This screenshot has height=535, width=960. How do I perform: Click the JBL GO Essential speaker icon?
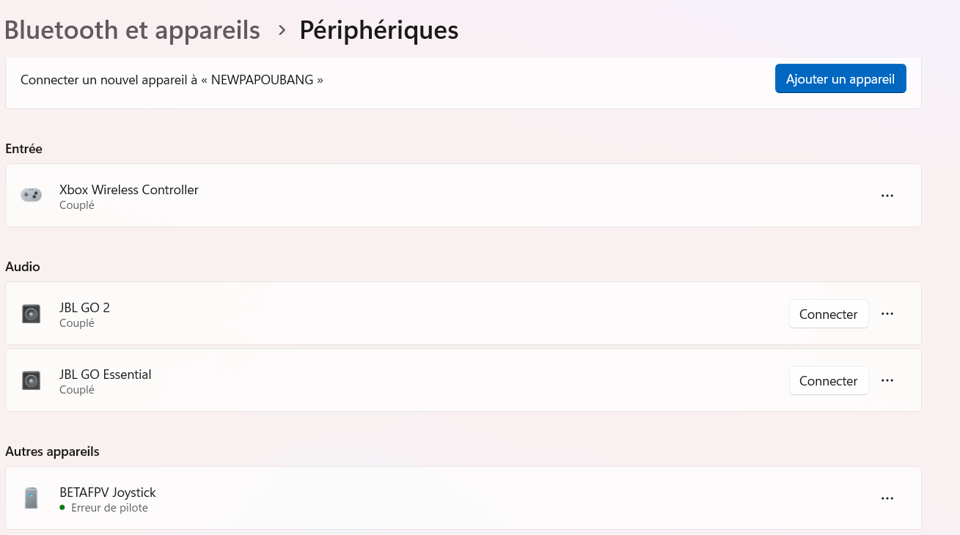coord(31,381)
